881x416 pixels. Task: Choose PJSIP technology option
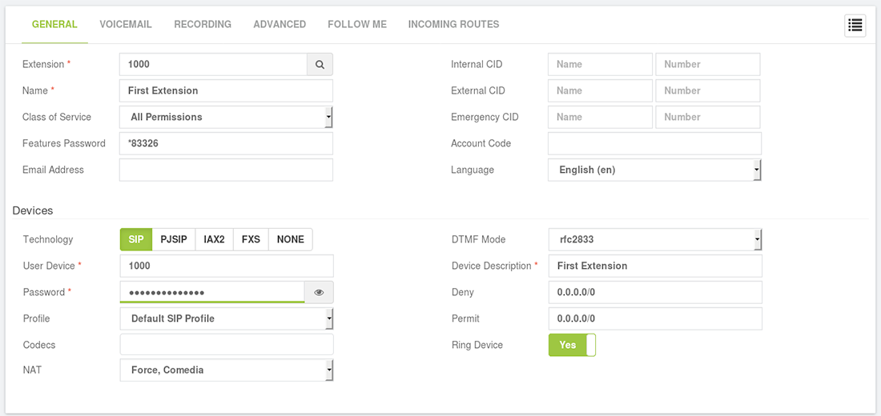(x=174, y=239)
